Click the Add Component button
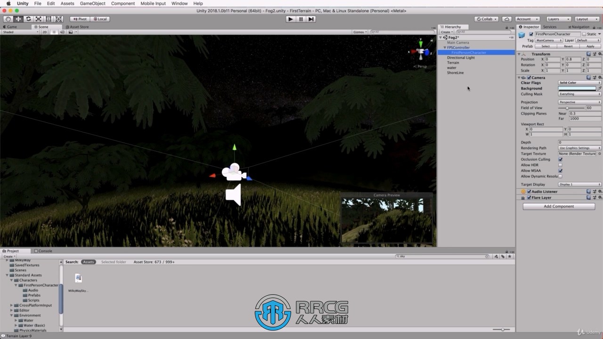 559,206
